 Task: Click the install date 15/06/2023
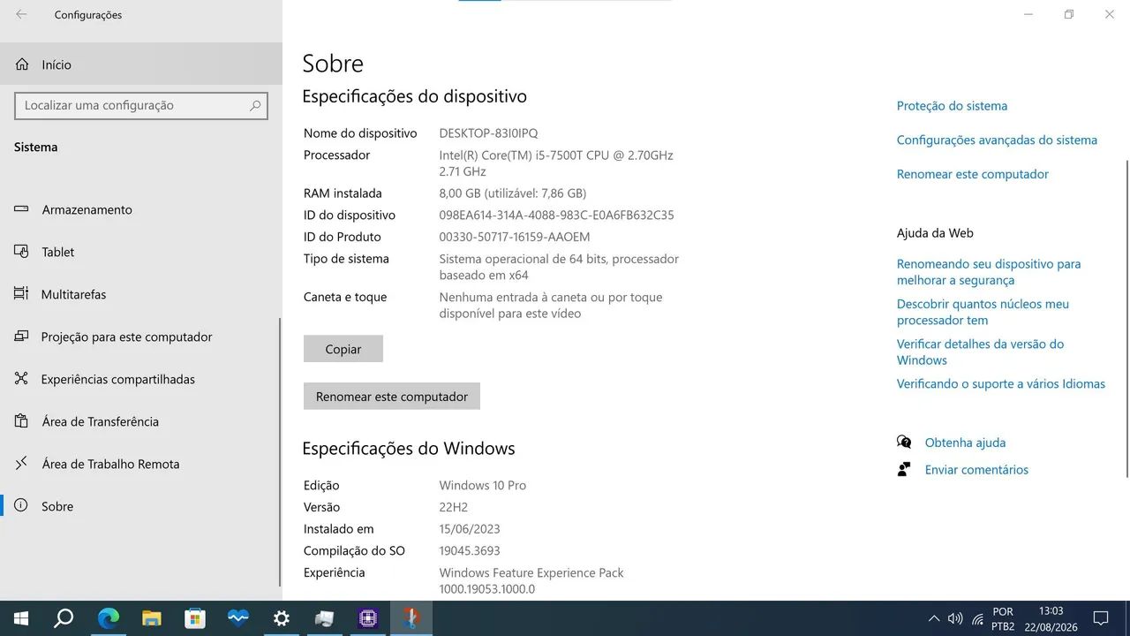[470, 529]
